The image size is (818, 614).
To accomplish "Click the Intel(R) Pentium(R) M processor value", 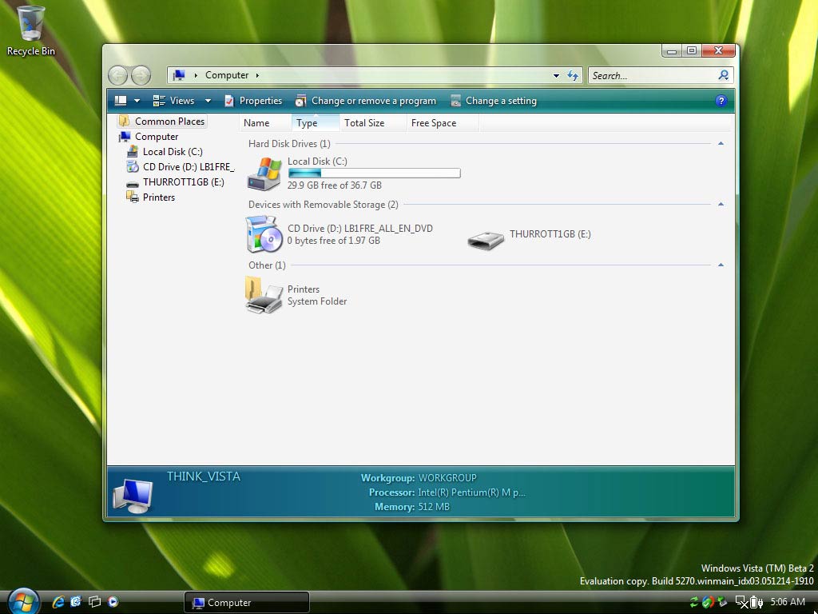I will pos(471,492).
